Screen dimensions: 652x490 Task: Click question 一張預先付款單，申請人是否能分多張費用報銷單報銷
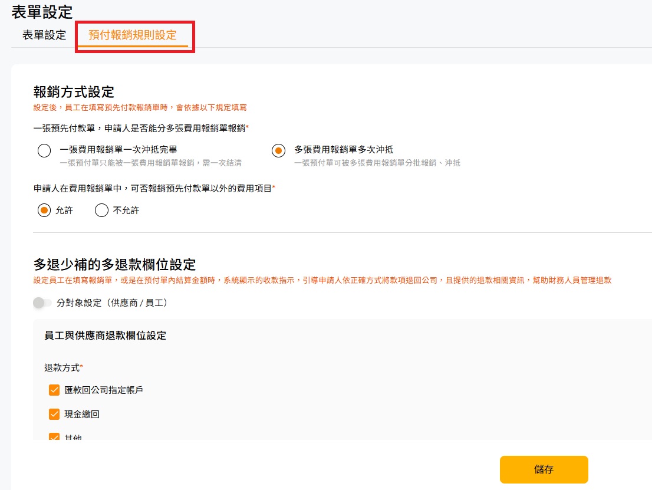point(141,128)
